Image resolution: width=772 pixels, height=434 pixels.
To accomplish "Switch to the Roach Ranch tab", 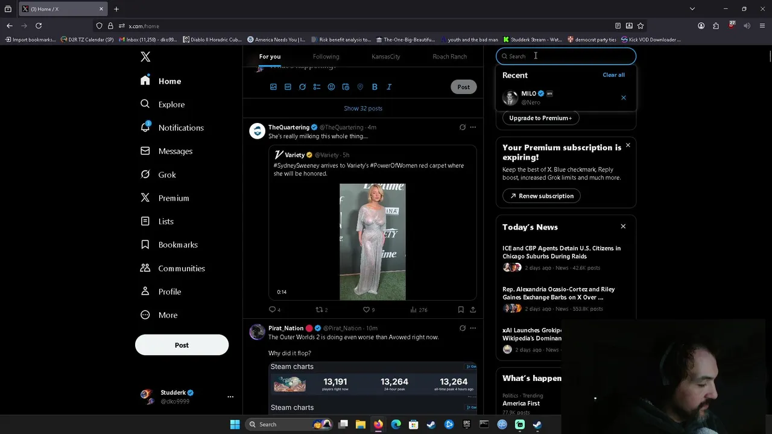I will pos(450,57).
